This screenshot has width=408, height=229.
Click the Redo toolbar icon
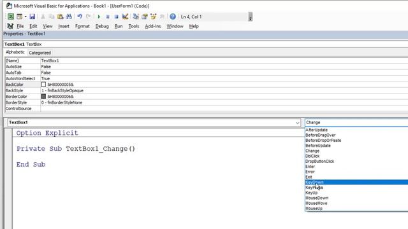tap(88, 17)
